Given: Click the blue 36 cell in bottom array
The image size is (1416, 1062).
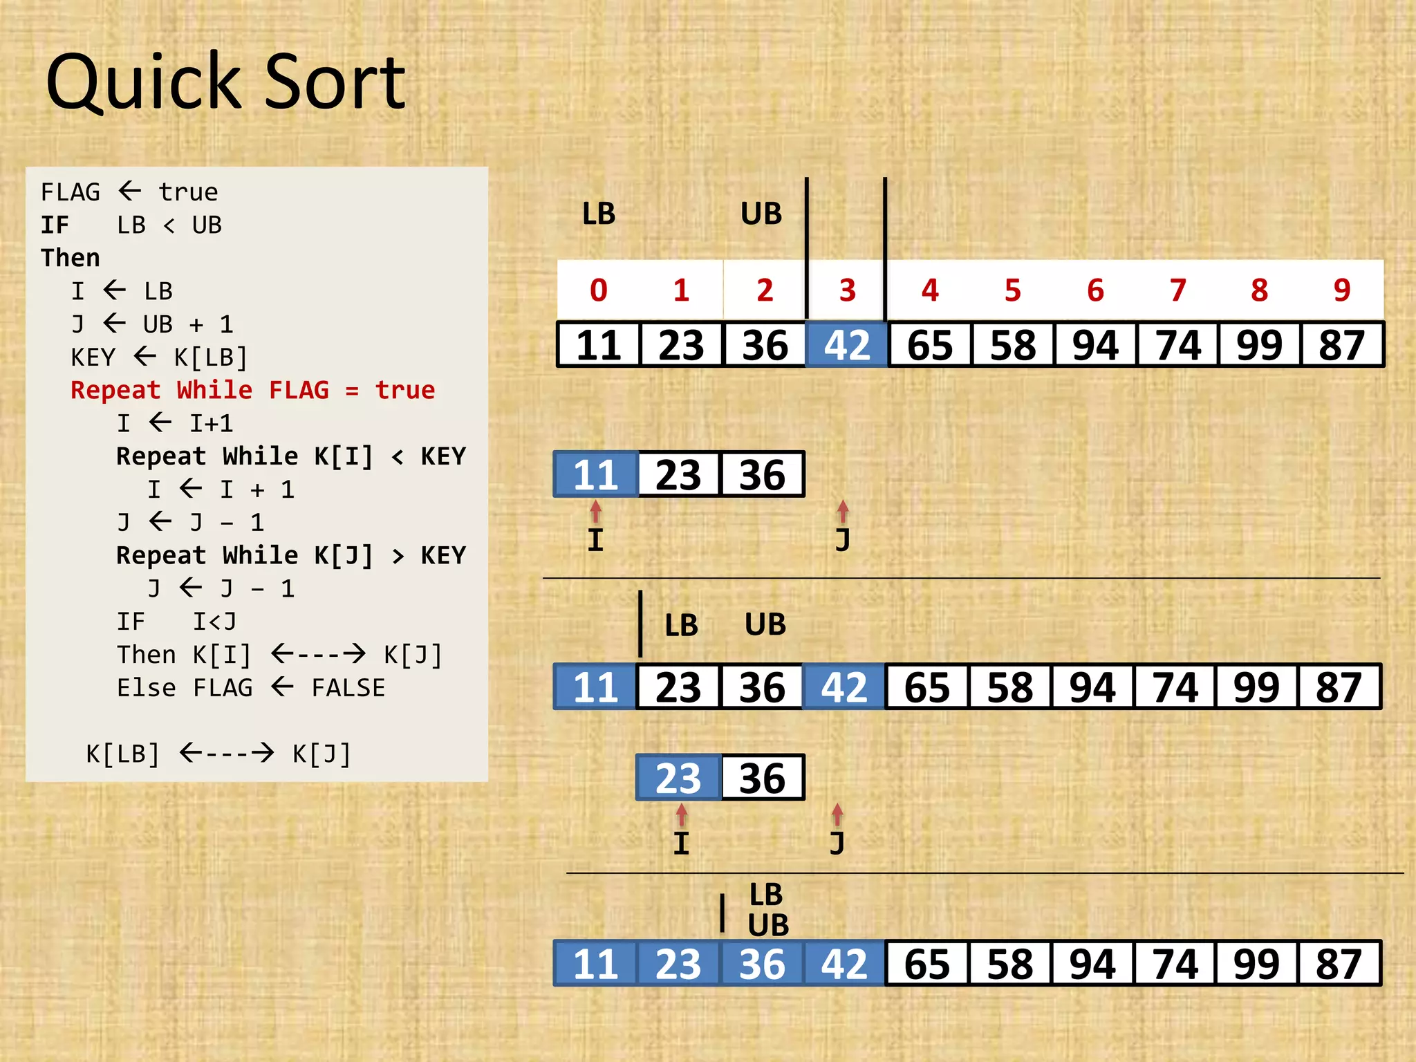Looking at the screenshot, I should [x=762, y=964].
